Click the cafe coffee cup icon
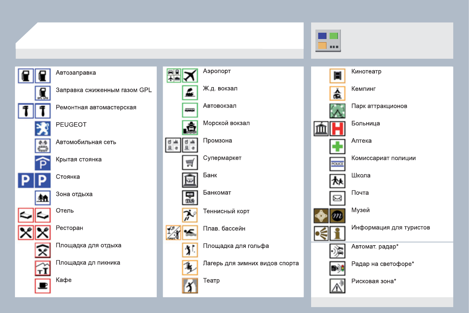 point(43,285)
